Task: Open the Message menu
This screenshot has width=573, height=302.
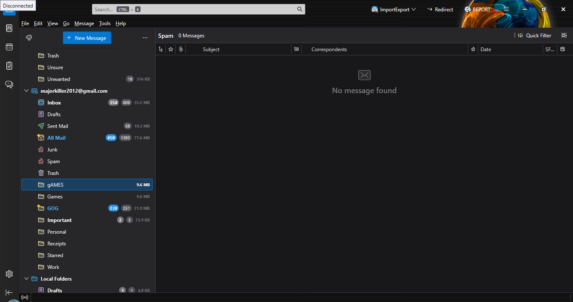Action: coord(84,23)
